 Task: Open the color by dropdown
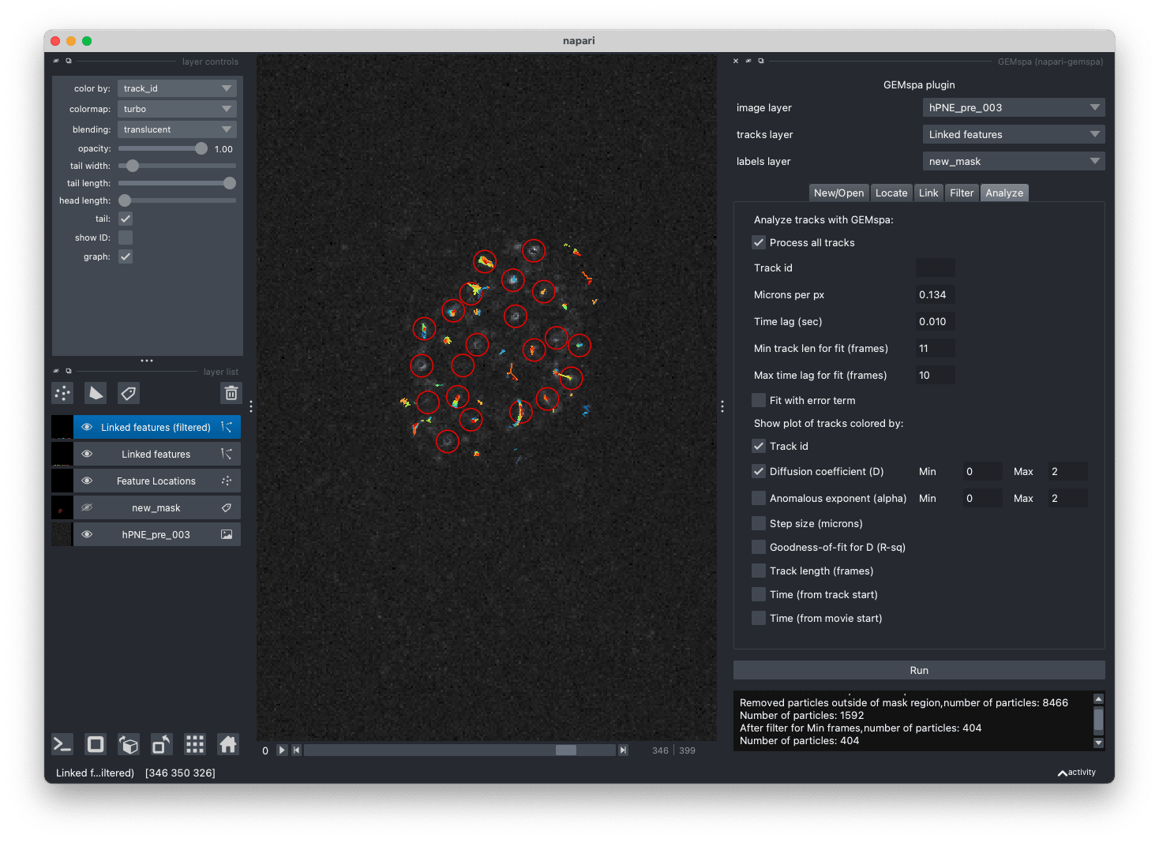pyautogui.click(x=177, y=88)
